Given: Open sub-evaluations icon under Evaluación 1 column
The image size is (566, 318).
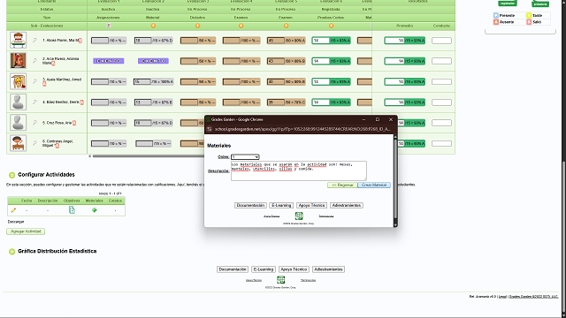Looking at the screenshot, I should 109,26.
